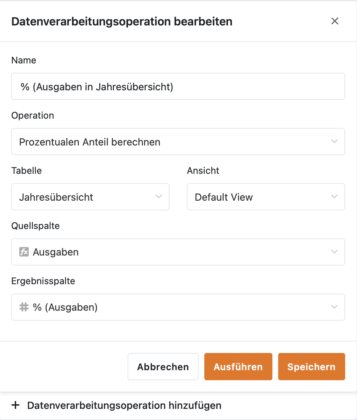The height and width of the screenshot is (420, 357).
Task: Click the Datenverarbeitungsoperation hinzufügen link
Action: pyautogui.click(x=124, y=405)
